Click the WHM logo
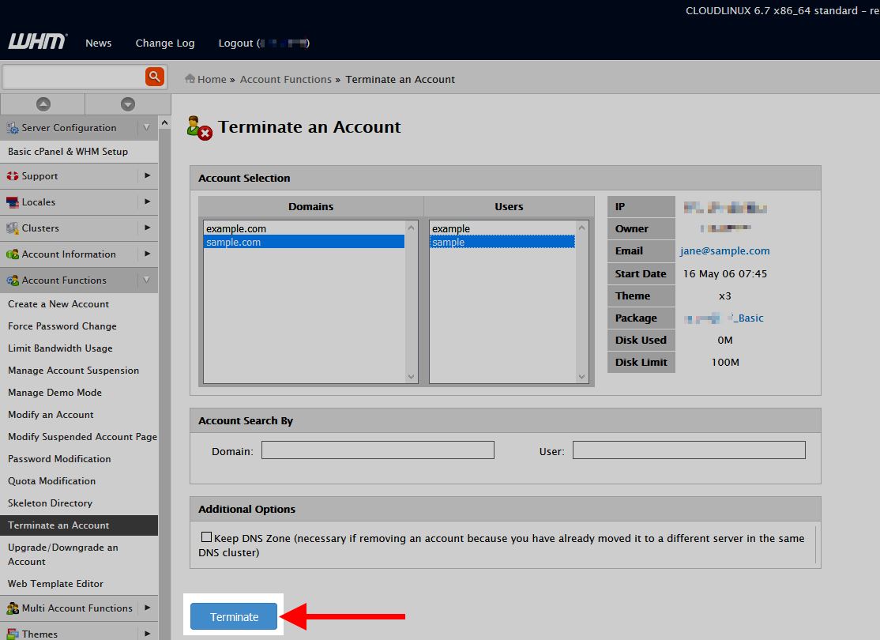The width and height of the screenshot is (880, 640). point(37,42)
